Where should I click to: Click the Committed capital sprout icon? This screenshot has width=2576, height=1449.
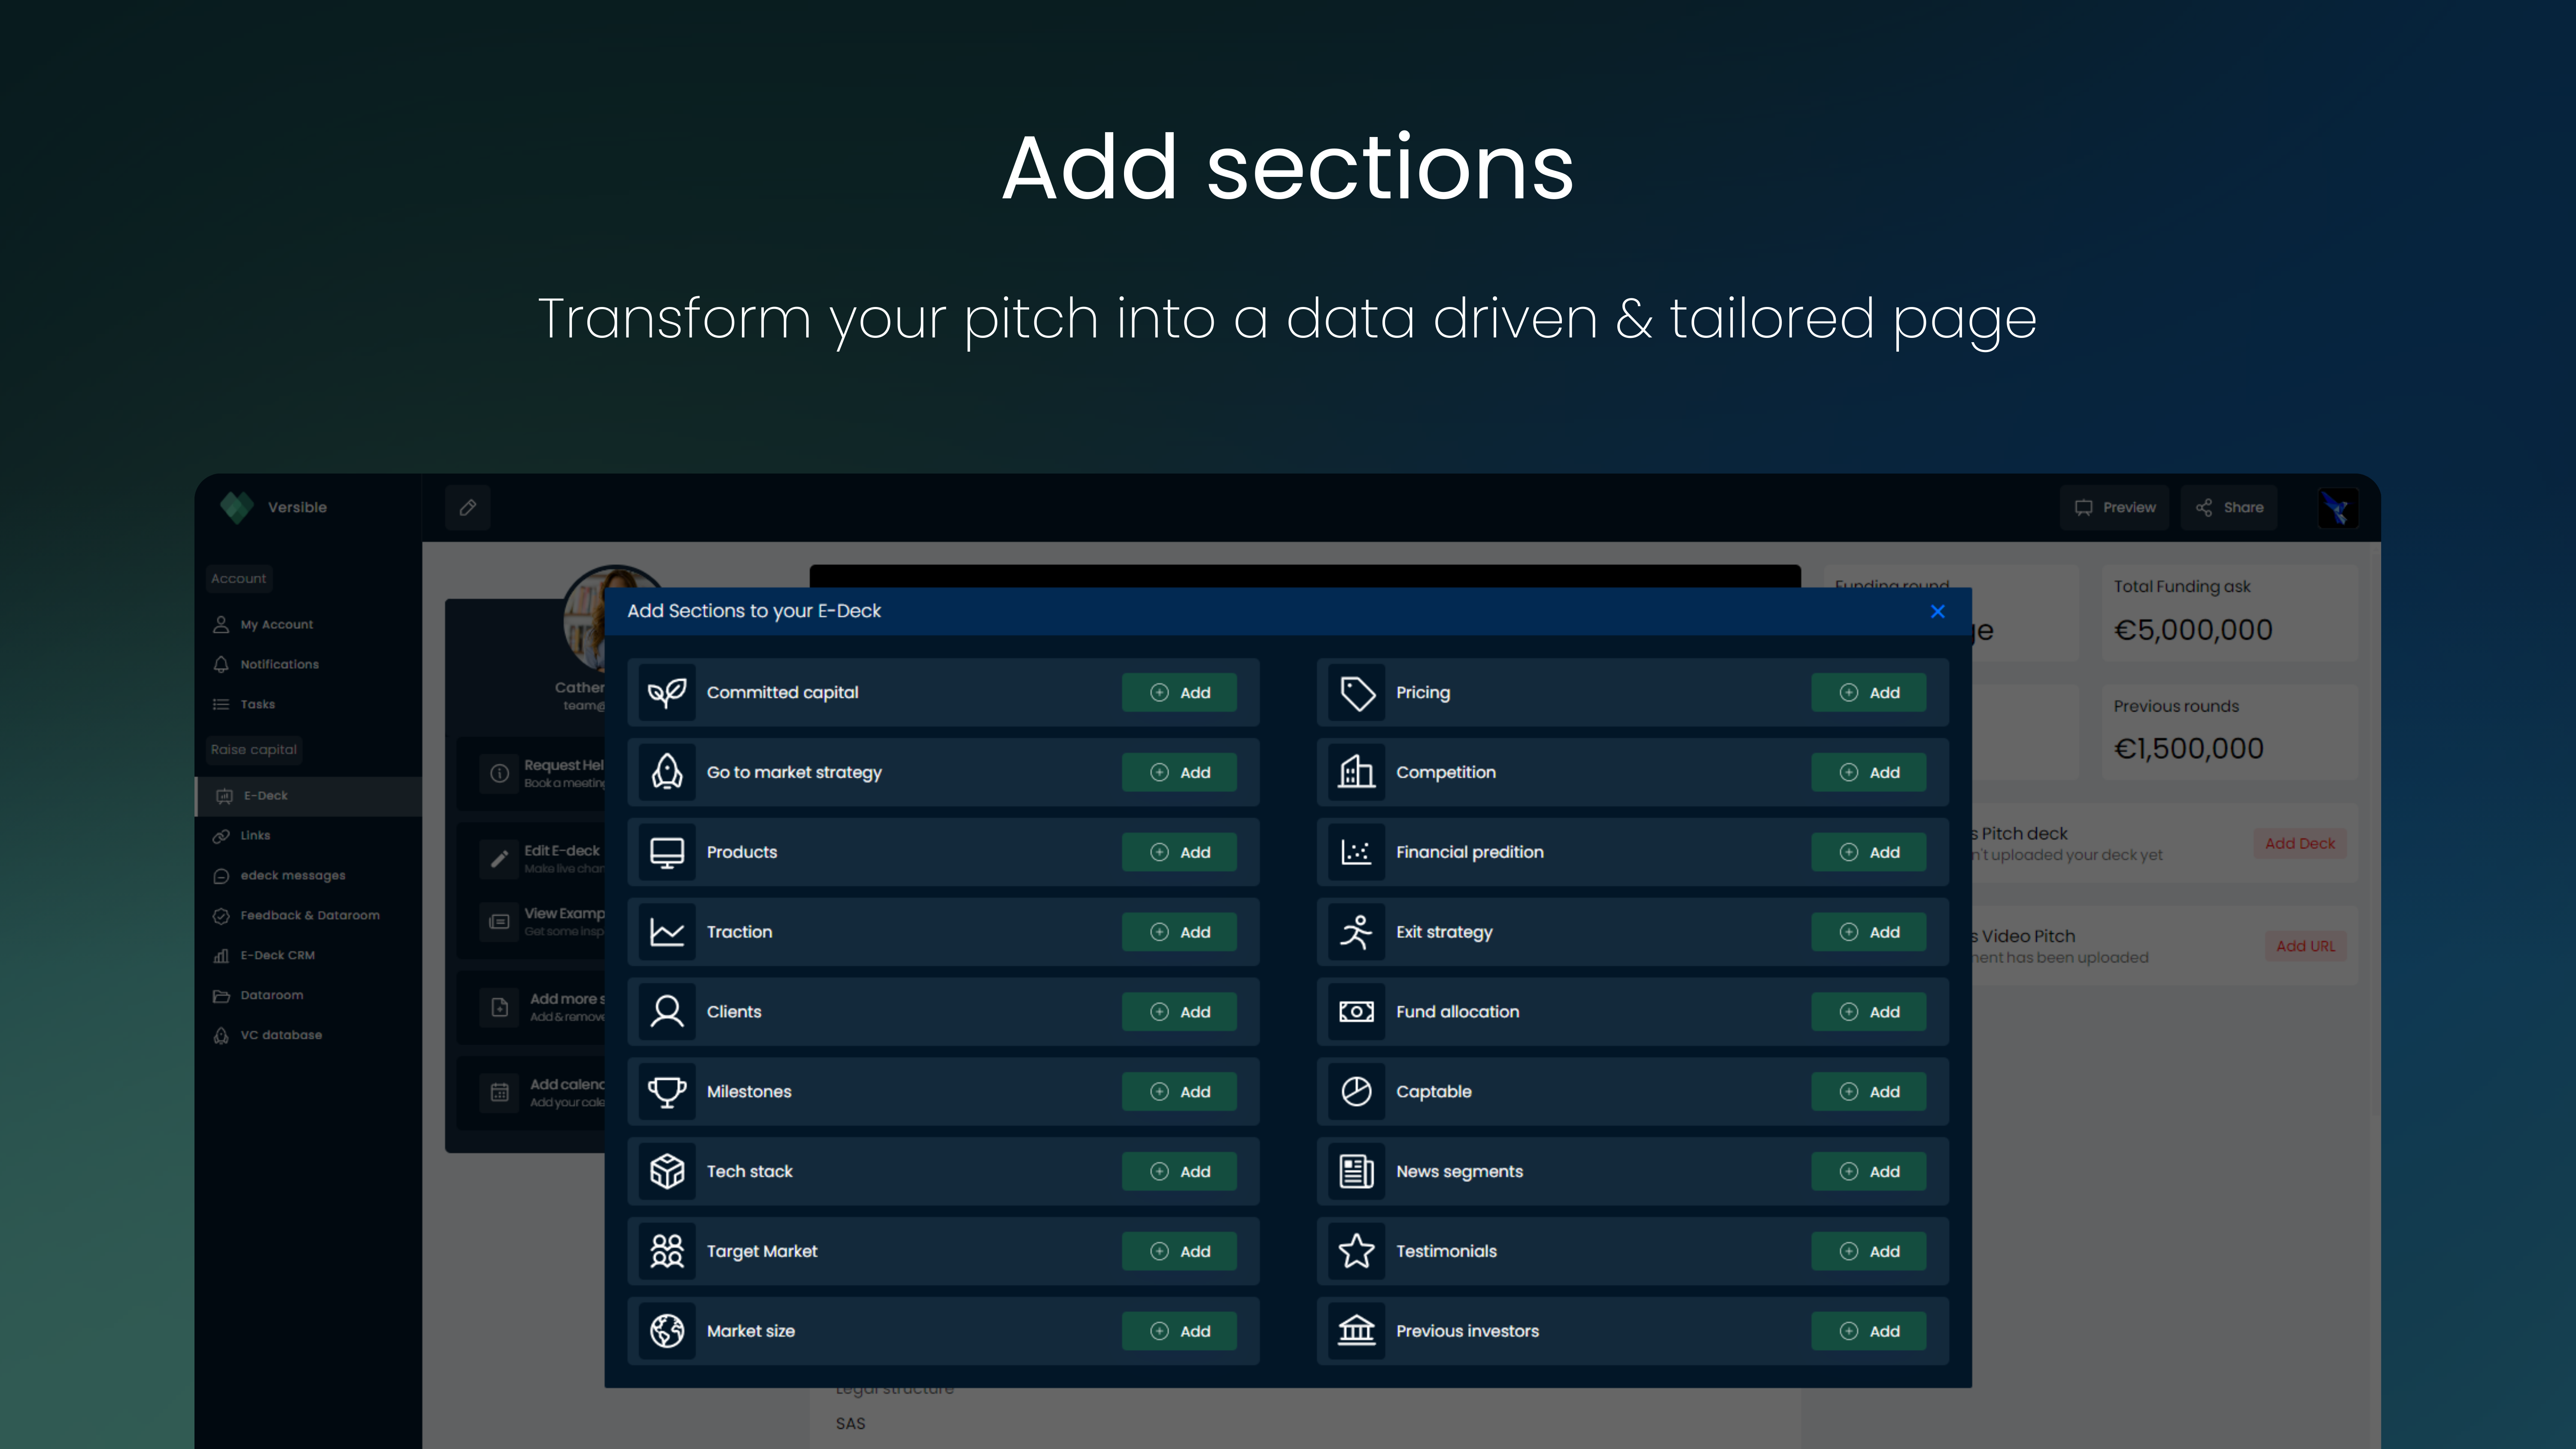667,692
